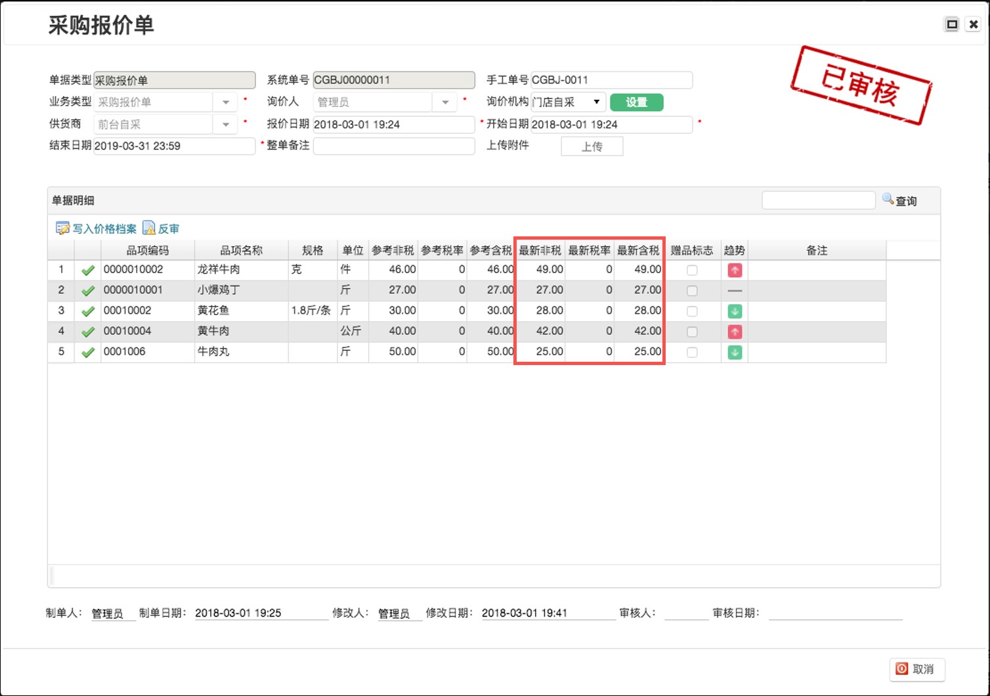This screenshot has width=990, height=696.
Task: Tick the 赠品标志 checkbox for 龙祥牛肉
Action: 692,270
